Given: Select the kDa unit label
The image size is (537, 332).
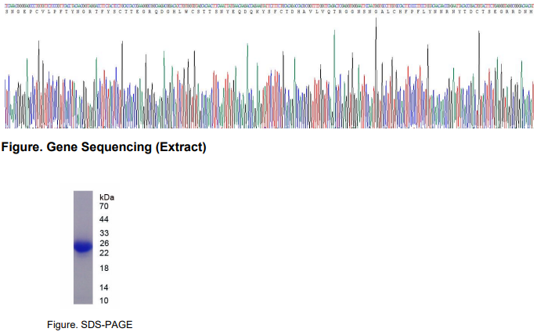Looking at the screenshot, I should tap(106, 197).
